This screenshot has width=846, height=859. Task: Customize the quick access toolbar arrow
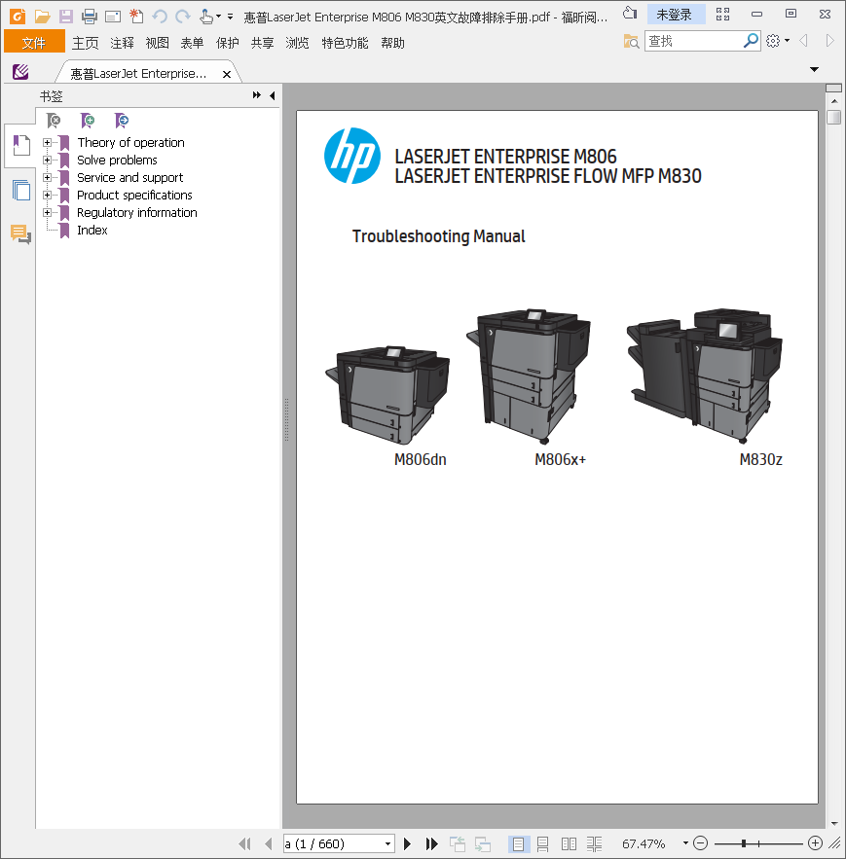click(x=231, y=17)
